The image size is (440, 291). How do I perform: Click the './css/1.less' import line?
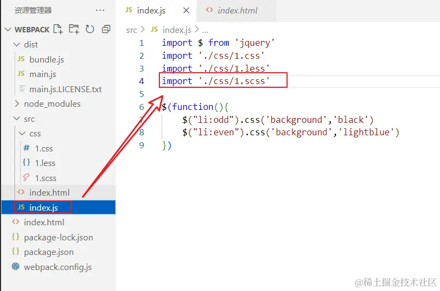[215, 68]
